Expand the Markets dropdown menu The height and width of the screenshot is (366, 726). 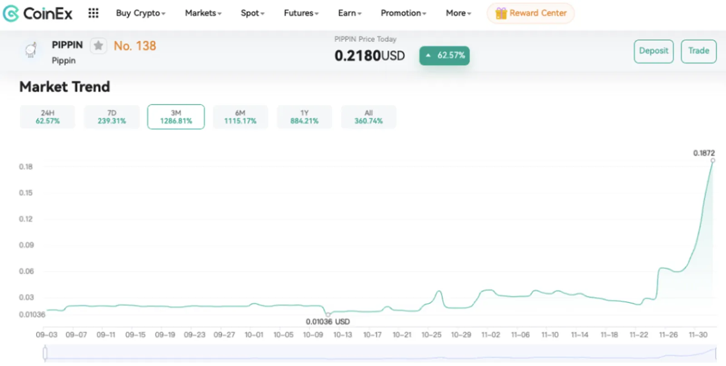click(x=203, y=13)
